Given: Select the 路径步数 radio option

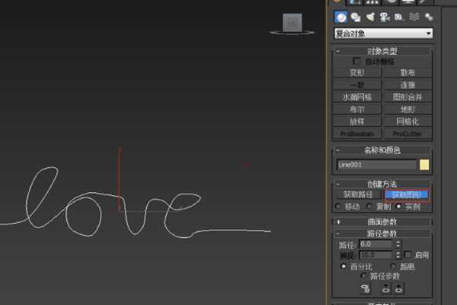Looking at the screenshot, I should [x=363, y=275].
